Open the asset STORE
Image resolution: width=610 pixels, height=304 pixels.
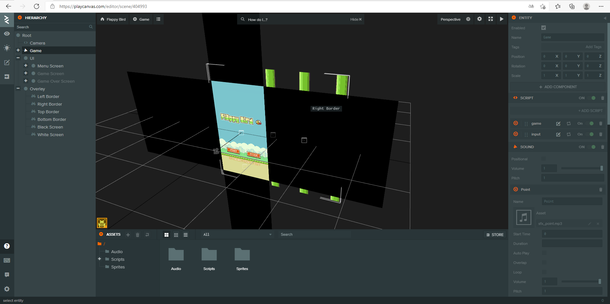click(x=495, y=235)
